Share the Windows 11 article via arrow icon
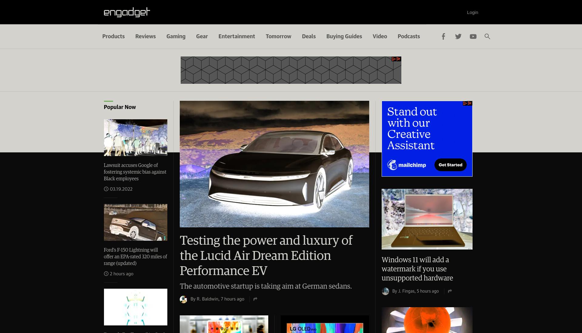 (x=450, y=291)
